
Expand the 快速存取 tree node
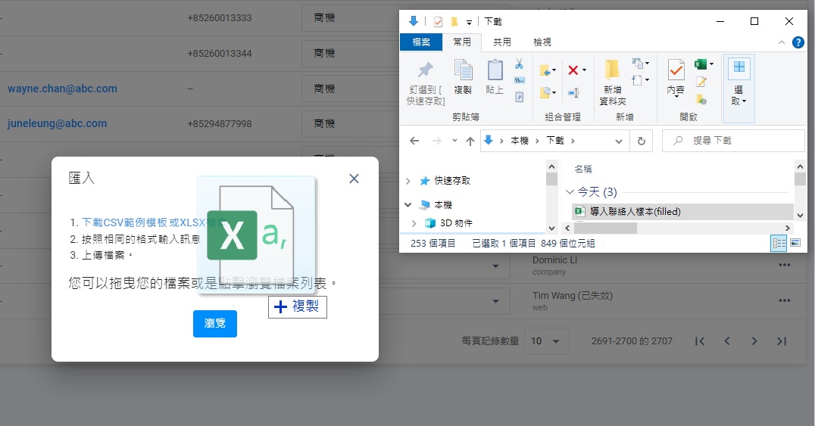click(x=408, y=181)
